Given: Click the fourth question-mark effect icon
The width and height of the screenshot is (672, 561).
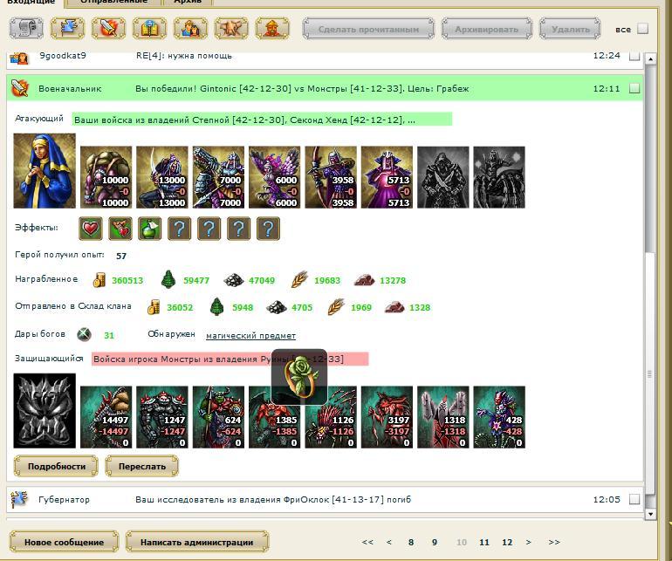Looking at the screenshot, I should [268, 229].
